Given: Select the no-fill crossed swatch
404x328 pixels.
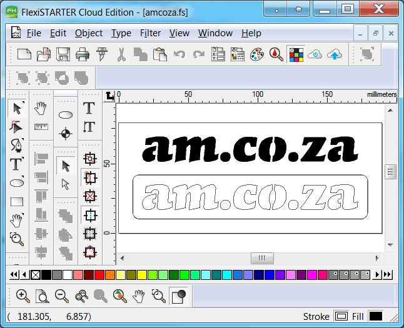Looking at the screenshot, I should pos(36,275).
